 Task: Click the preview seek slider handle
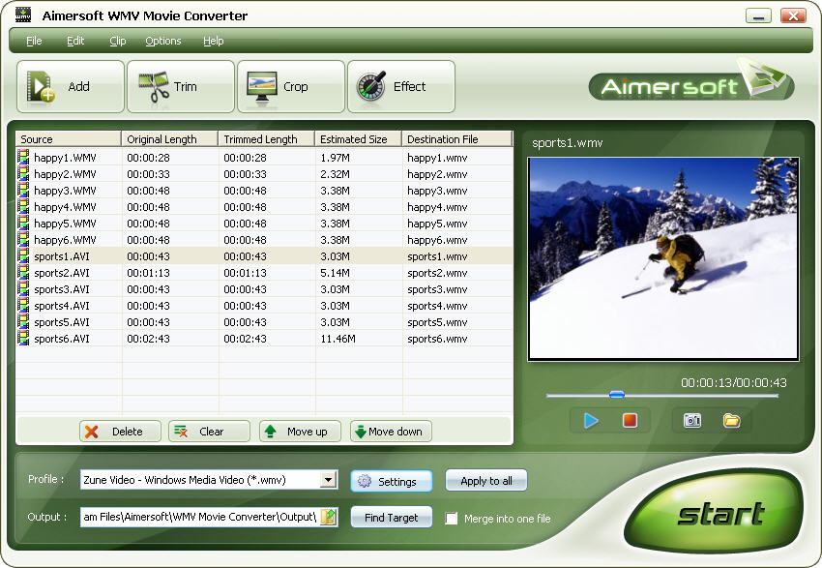(617, 395)
